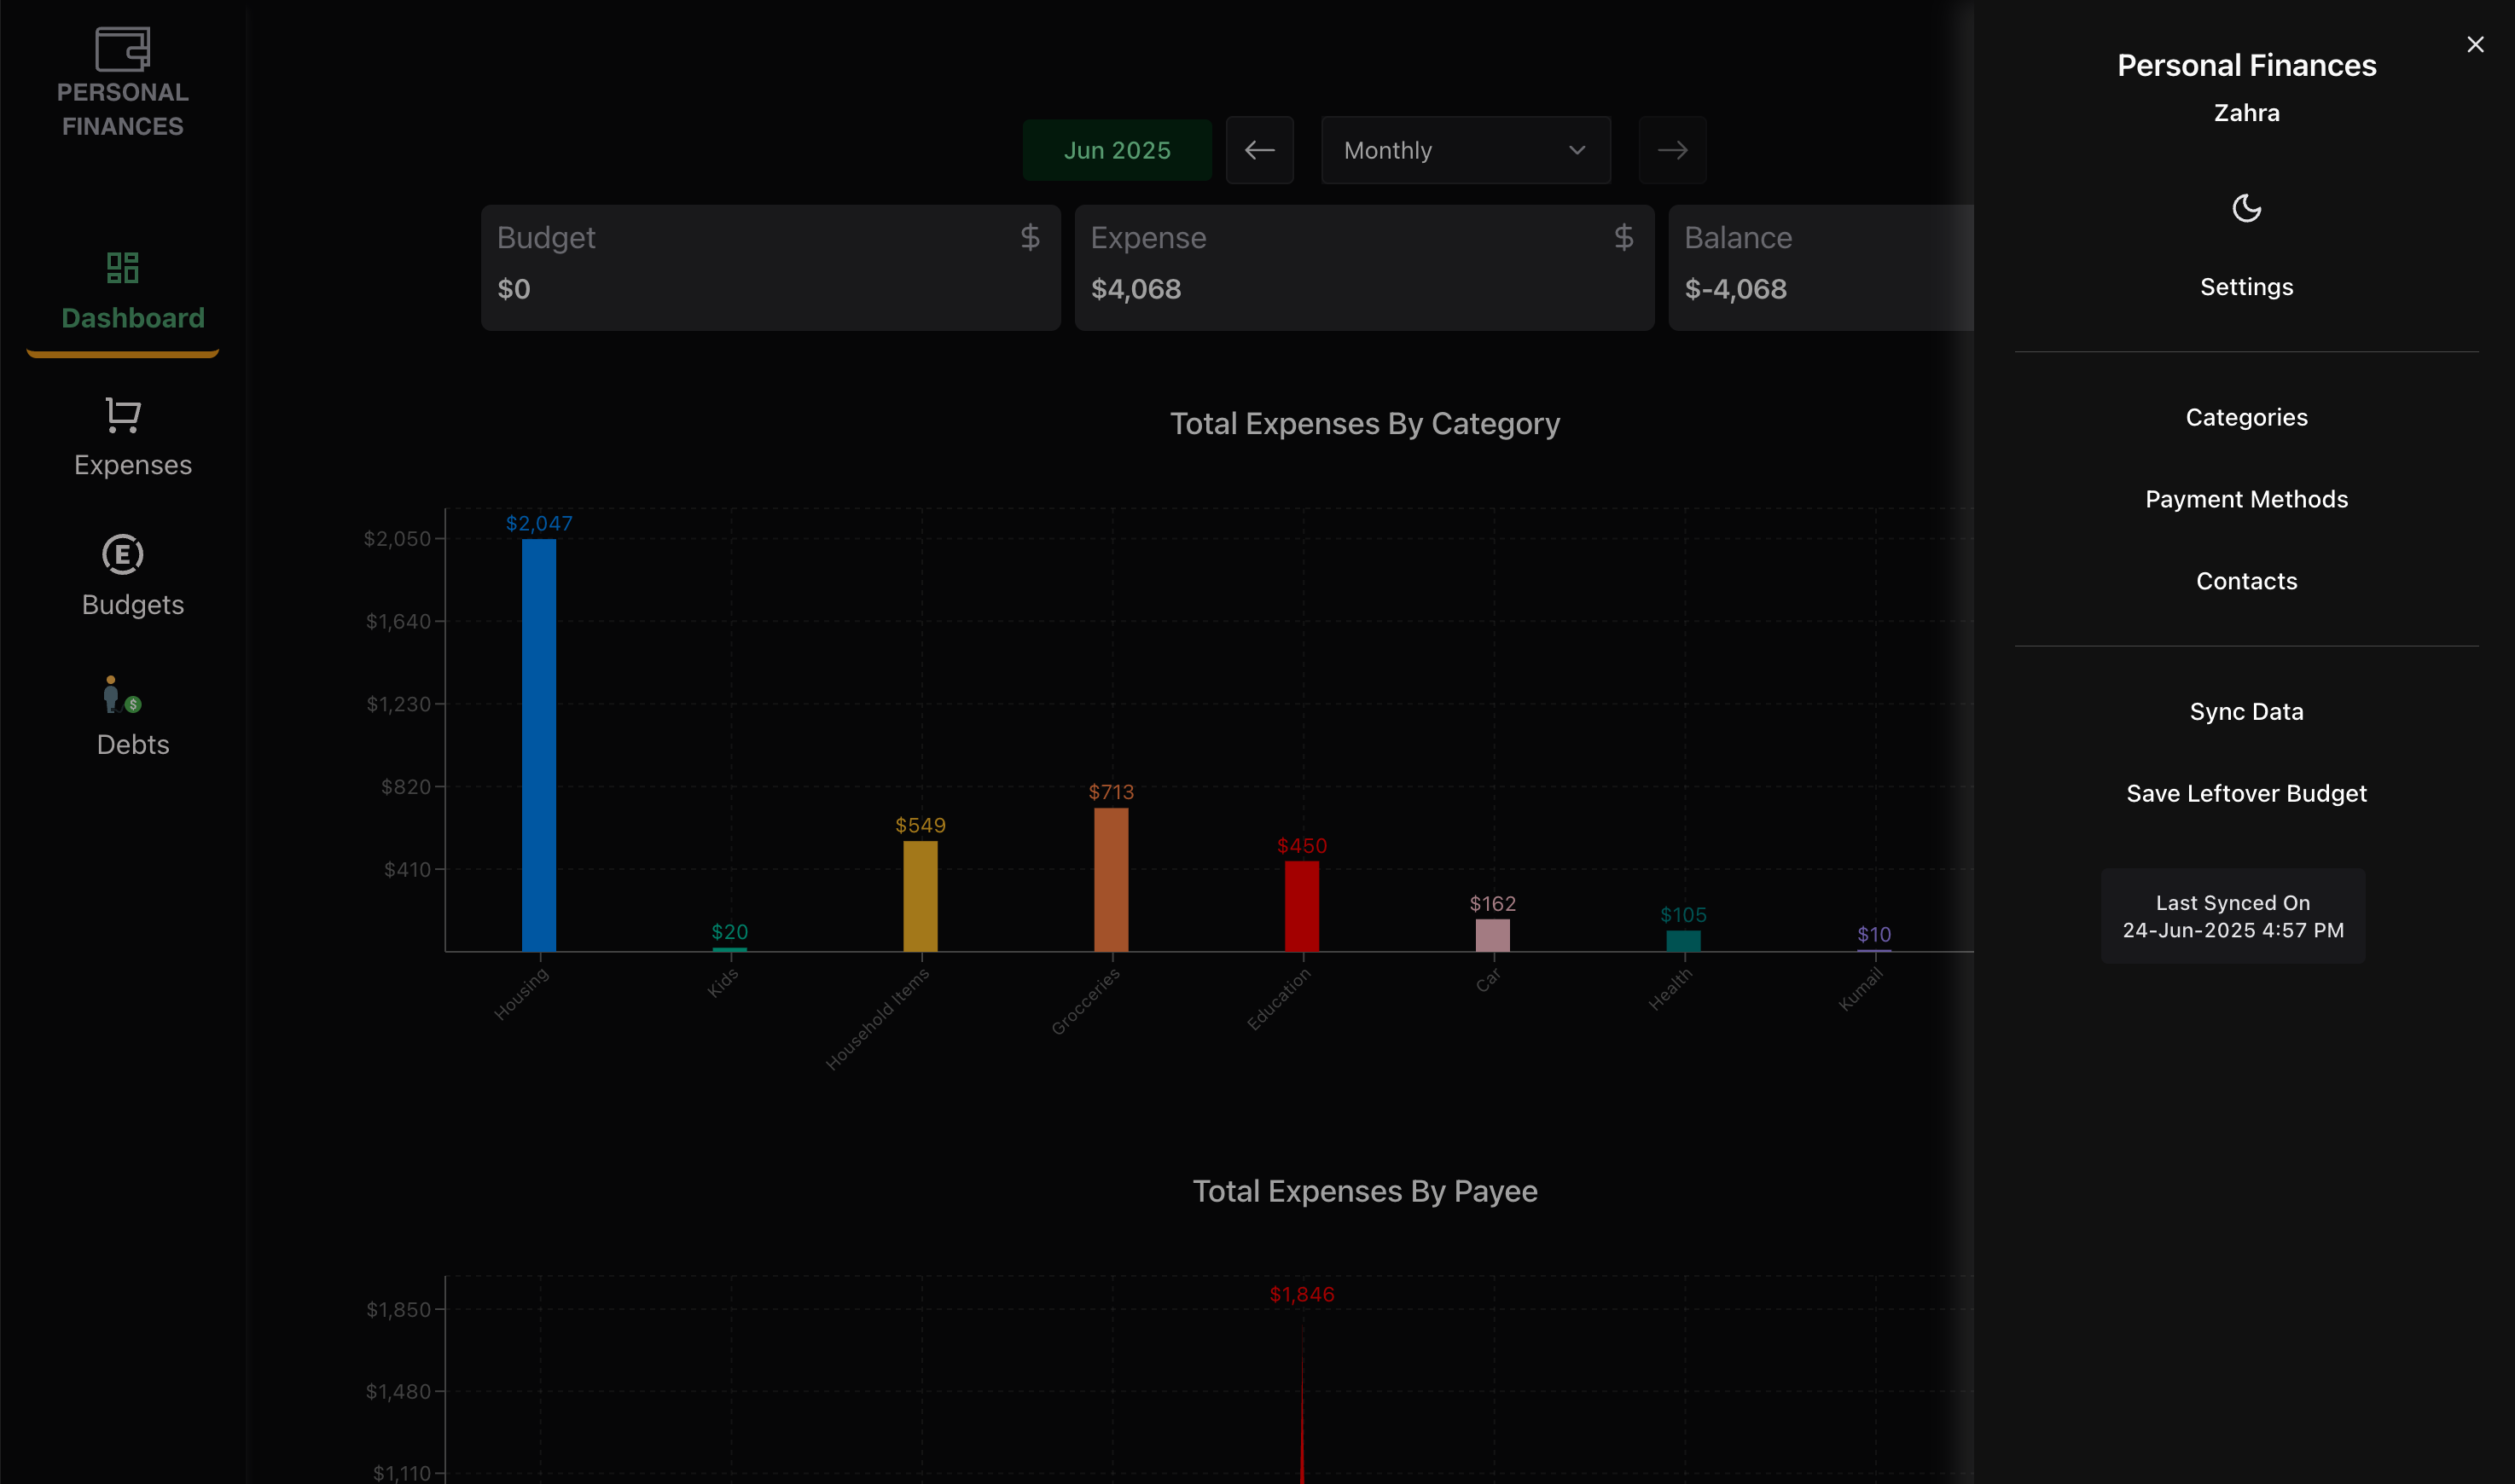The image size is (2515, 1484).
Task: Toggle dark mode with the moon icon
Action: (x=2246, y=209)
